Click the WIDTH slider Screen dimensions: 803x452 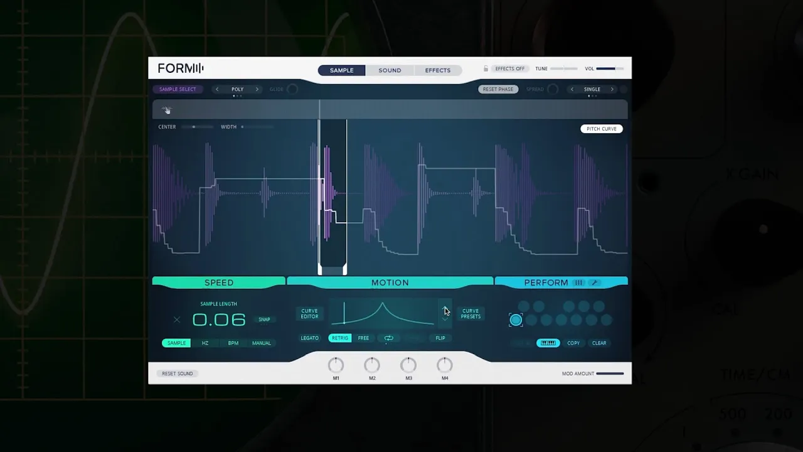[x=257, y=127]
